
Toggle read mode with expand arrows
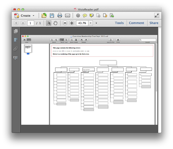pyautogui.click(x=157, y=16)
